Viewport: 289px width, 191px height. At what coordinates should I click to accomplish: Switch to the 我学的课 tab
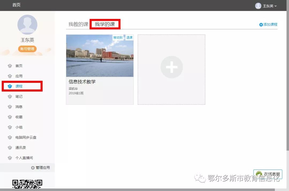[105, 24]
